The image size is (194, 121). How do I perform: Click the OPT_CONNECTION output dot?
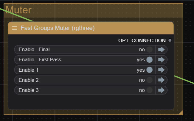point(170,40)
